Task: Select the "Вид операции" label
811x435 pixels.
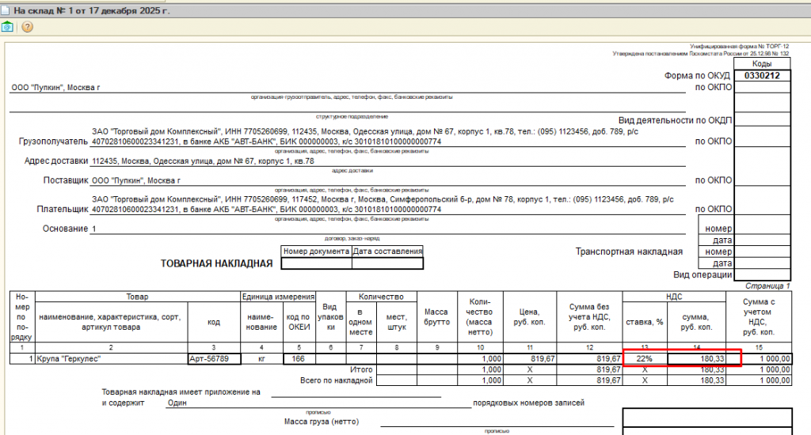Action: (x=702, y=275)
